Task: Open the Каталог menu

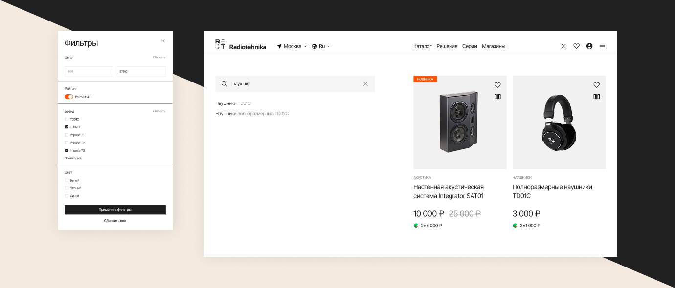Action: click(422, 46)
